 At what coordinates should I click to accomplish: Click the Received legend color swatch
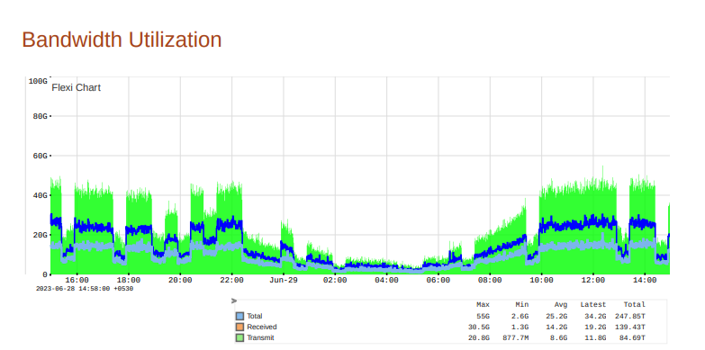coord(240,327)
